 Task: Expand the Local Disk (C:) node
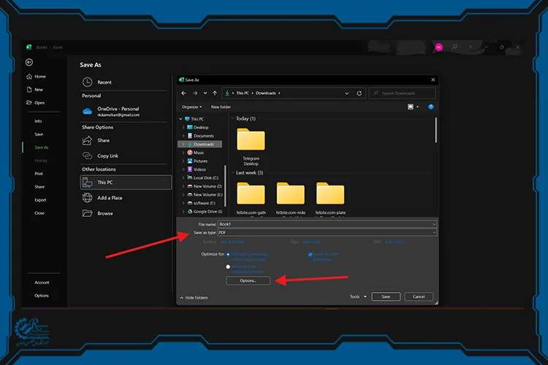[x=183, y=178]
